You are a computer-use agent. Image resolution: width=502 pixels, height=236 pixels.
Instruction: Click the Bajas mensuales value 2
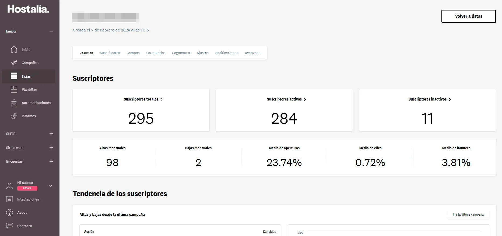coord(198,163)
